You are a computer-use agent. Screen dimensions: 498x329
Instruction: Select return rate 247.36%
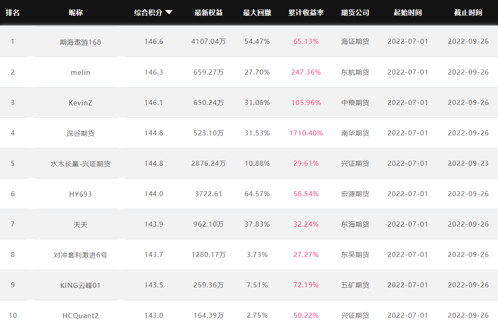[x=306, y=72]
